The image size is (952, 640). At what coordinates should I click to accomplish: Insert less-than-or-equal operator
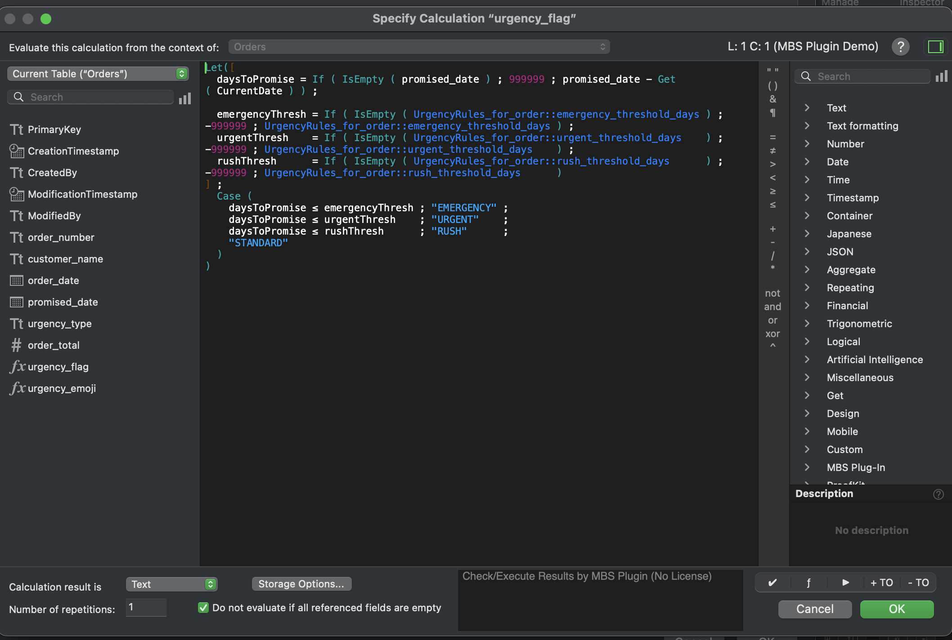click(772, 204)
